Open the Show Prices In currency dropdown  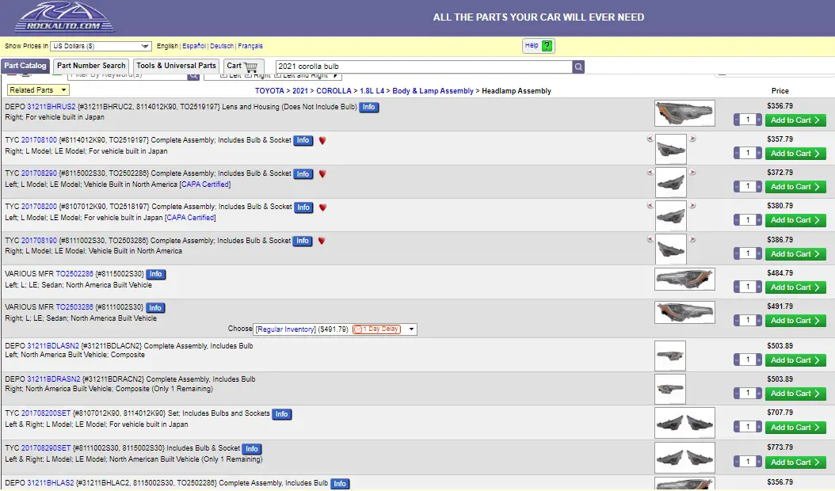pos(101,47)
